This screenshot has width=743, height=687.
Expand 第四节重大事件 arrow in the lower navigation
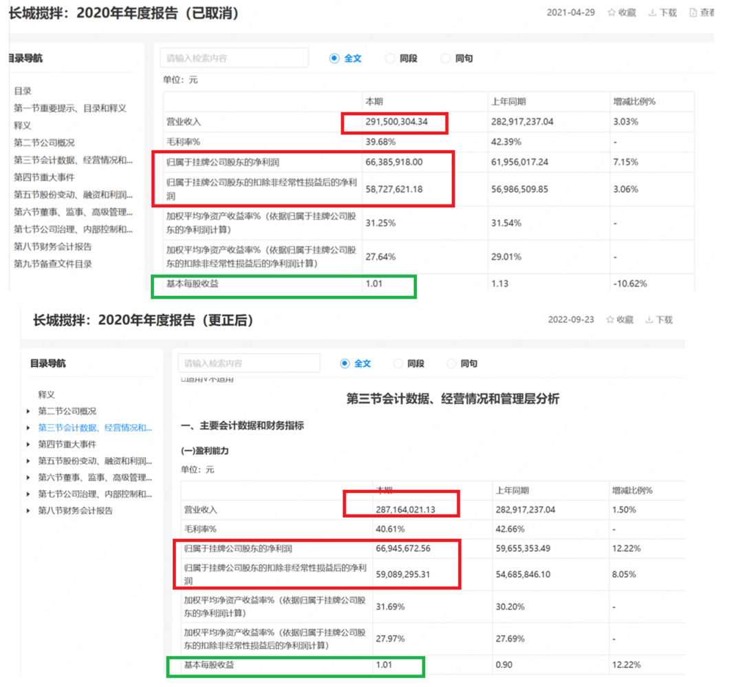[x=28, y=445]
